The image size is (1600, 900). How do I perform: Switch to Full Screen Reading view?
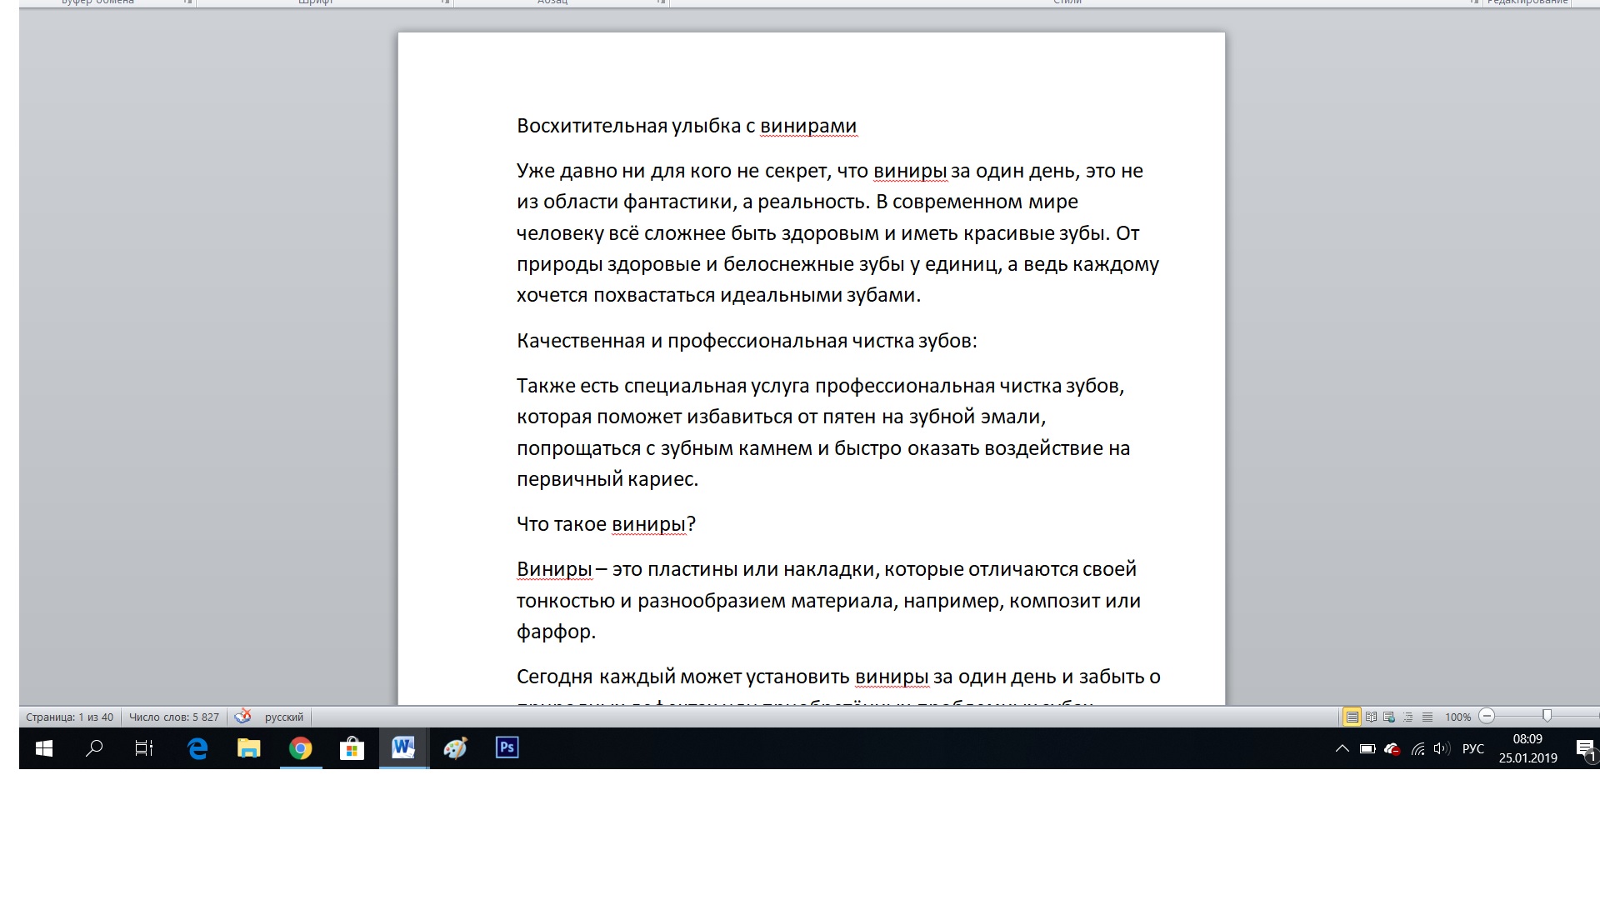coord(1371,717)
